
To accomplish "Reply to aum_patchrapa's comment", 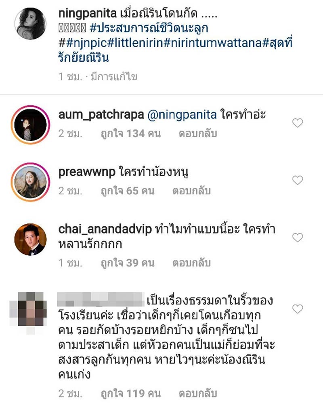I will [198, 133].
